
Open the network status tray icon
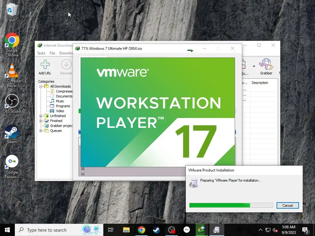point(268,230)
